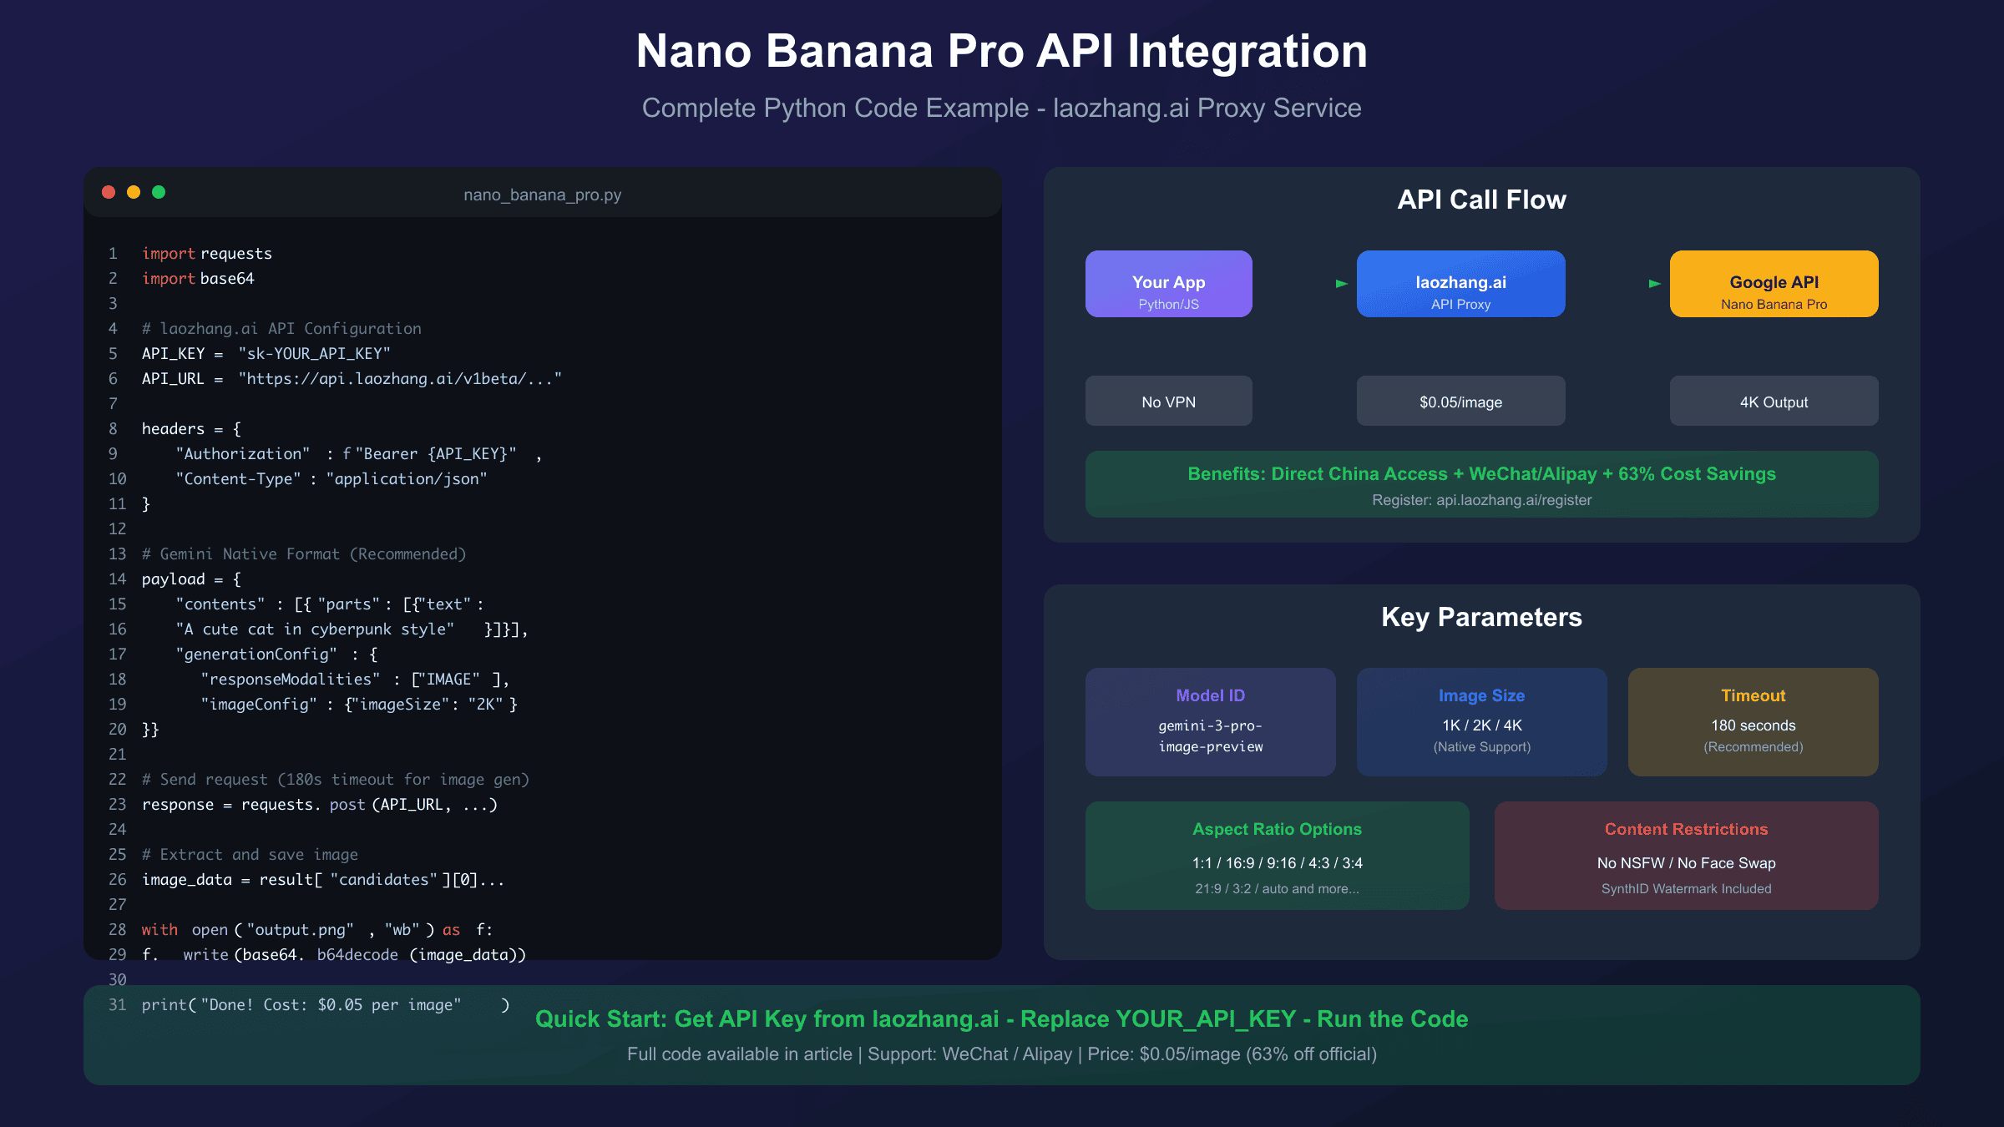Toggle the "$0.05/image" badge
The width and height of the screenshot is (2004, 1127).
[x=1460, y=401]
